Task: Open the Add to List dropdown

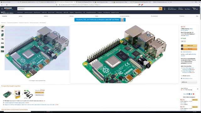Action: (189, 82)
